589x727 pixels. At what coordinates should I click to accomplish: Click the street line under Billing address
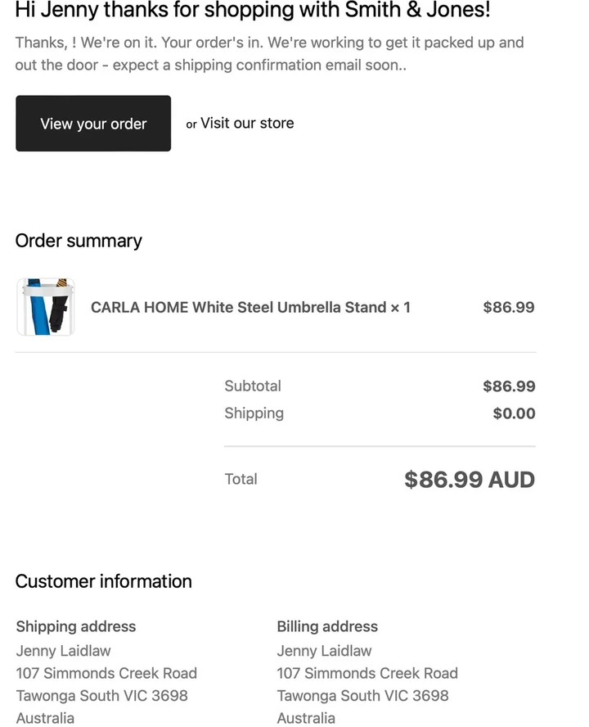[x=367, y=673]
